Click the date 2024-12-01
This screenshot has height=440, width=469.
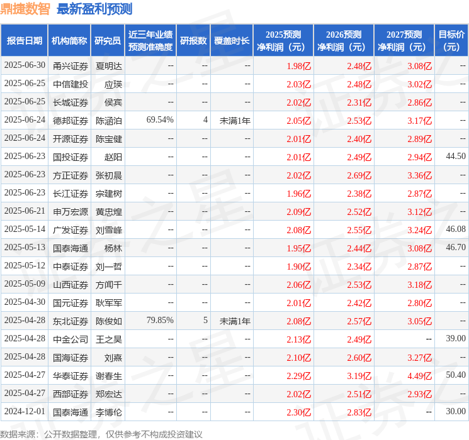(x=25, y=412)
